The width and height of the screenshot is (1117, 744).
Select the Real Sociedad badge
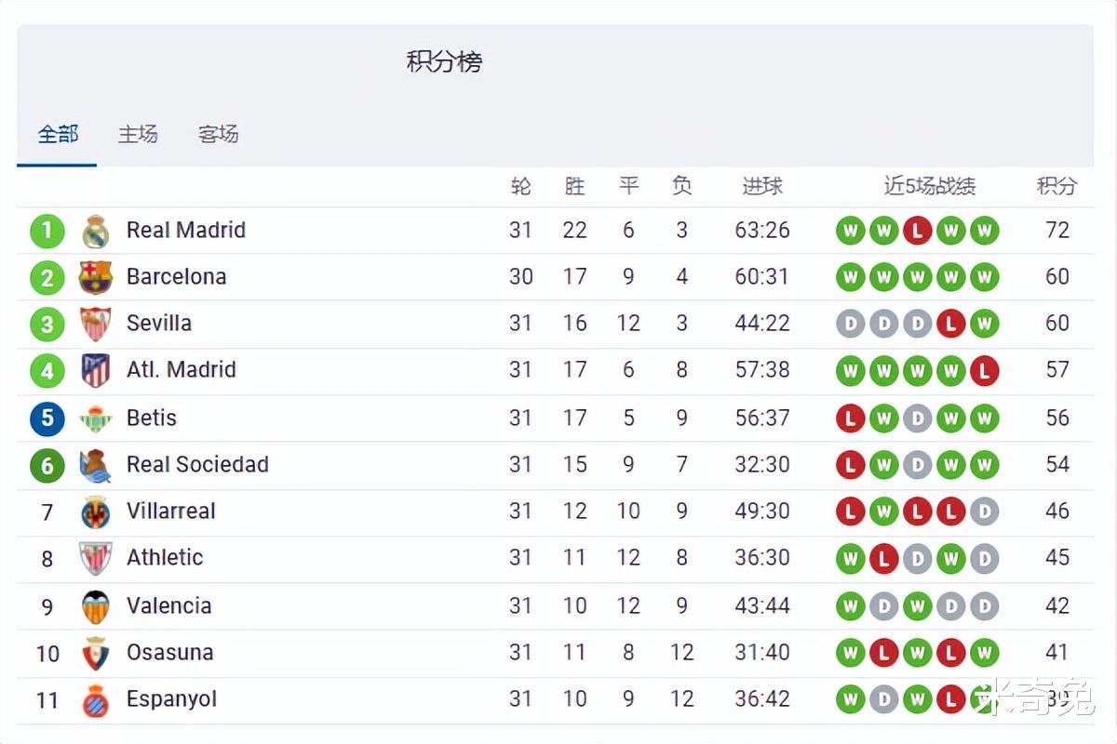coord(96,465)
